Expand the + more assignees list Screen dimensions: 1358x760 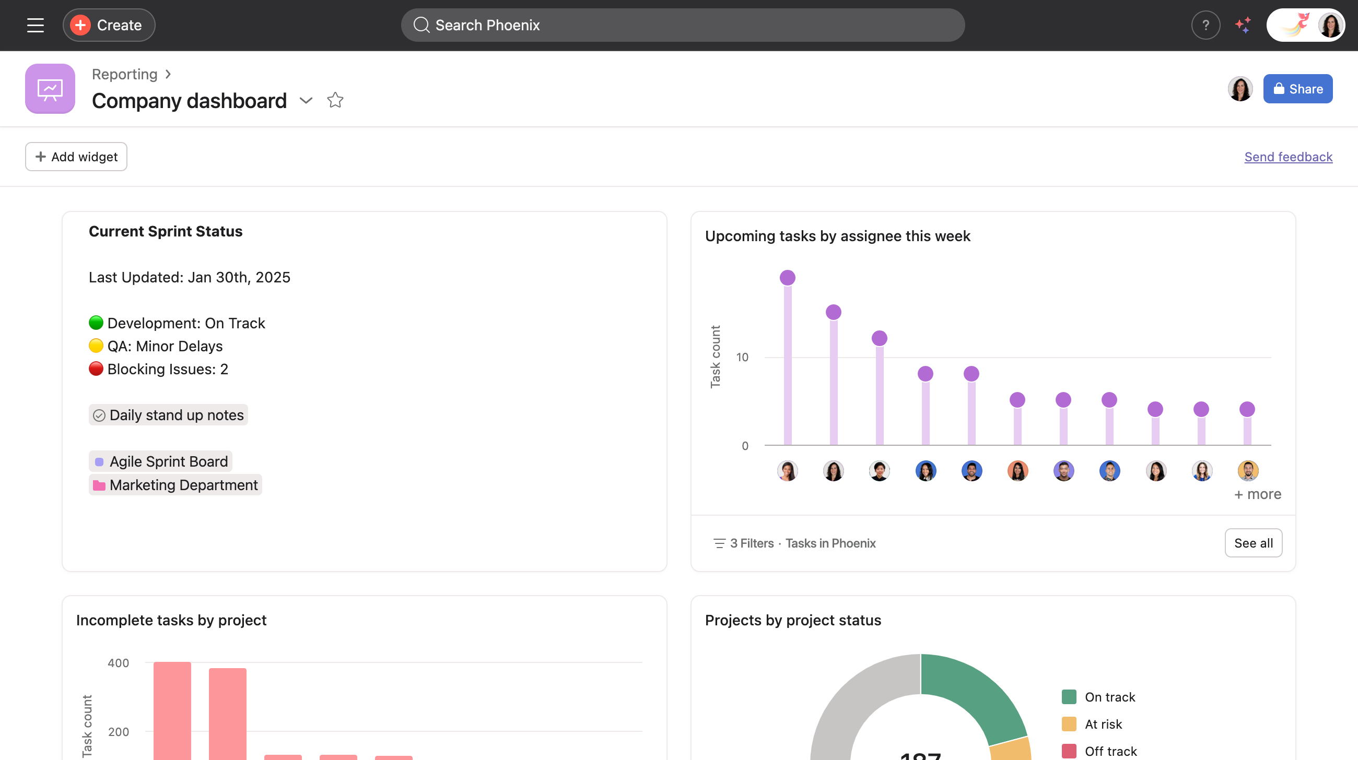tap(1258, 494)
